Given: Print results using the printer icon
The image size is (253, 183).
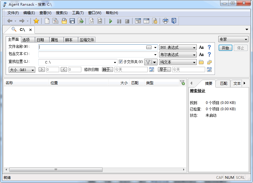Looking at the screenshot, I should 165,21.
